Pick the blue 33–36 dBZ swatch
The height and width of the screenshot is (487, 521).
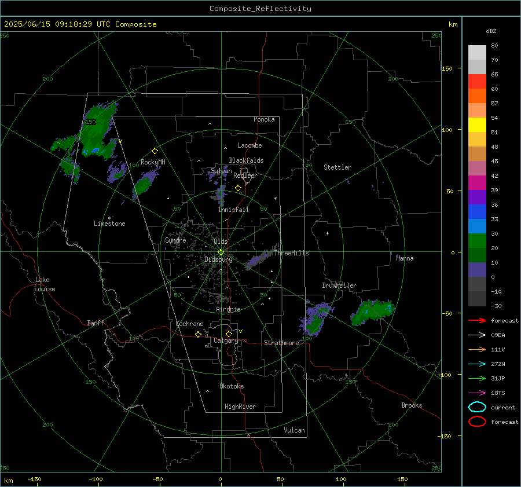pos(477,212)
